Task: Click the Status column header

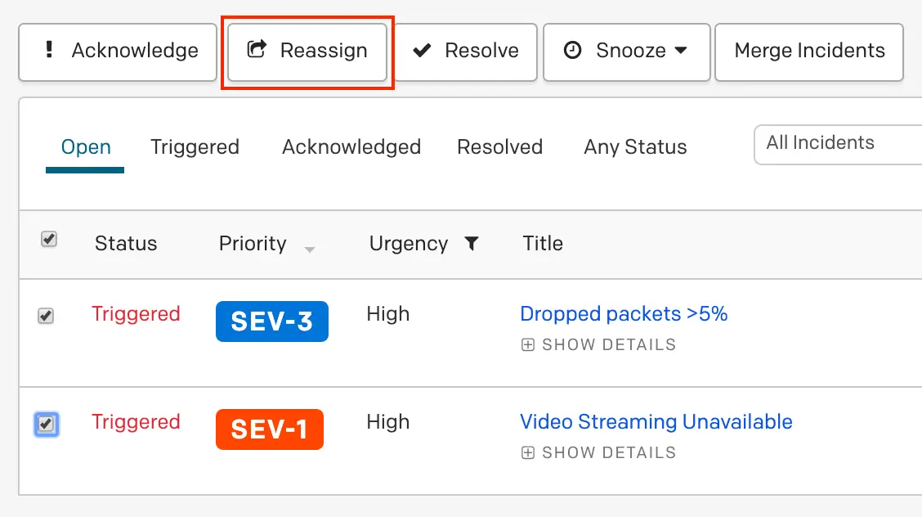Action: 126,244
